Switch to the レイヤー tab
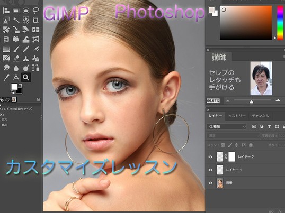 216,116
